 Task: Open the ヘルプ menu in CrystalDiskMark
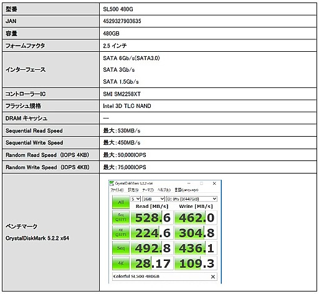coord(164,190)
